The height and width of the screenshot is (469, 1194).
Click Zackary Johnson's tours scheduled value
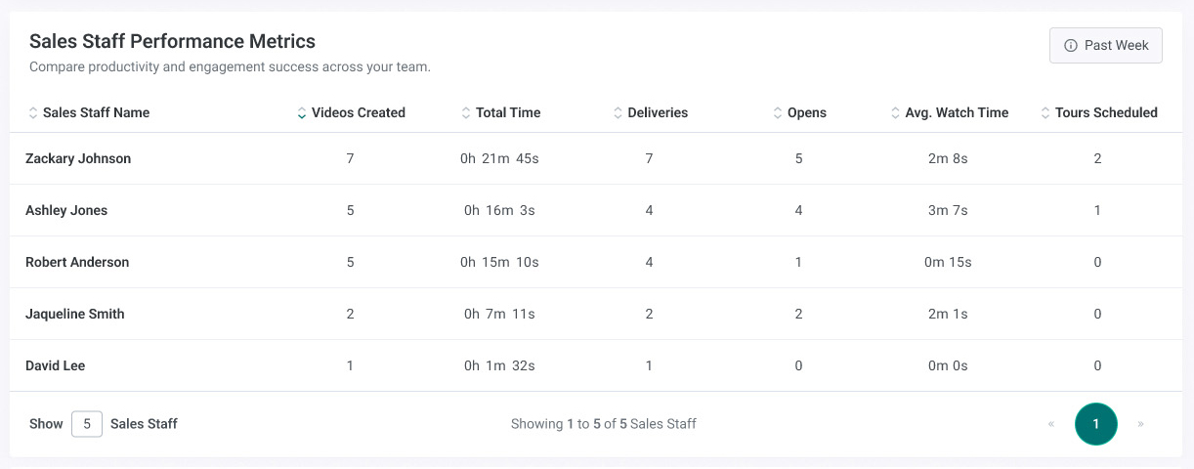tap(1098, 158)
